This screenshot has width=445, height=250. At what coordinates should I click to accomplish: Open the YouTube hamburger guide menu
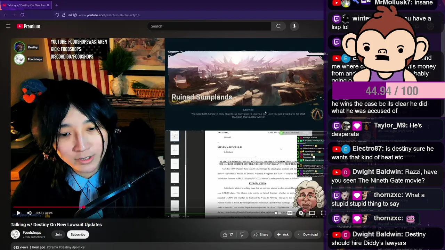click(8, 26)
